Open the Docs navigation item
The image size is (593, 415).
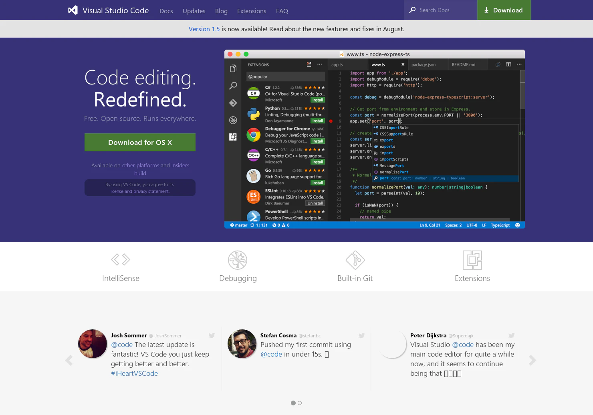166,11
